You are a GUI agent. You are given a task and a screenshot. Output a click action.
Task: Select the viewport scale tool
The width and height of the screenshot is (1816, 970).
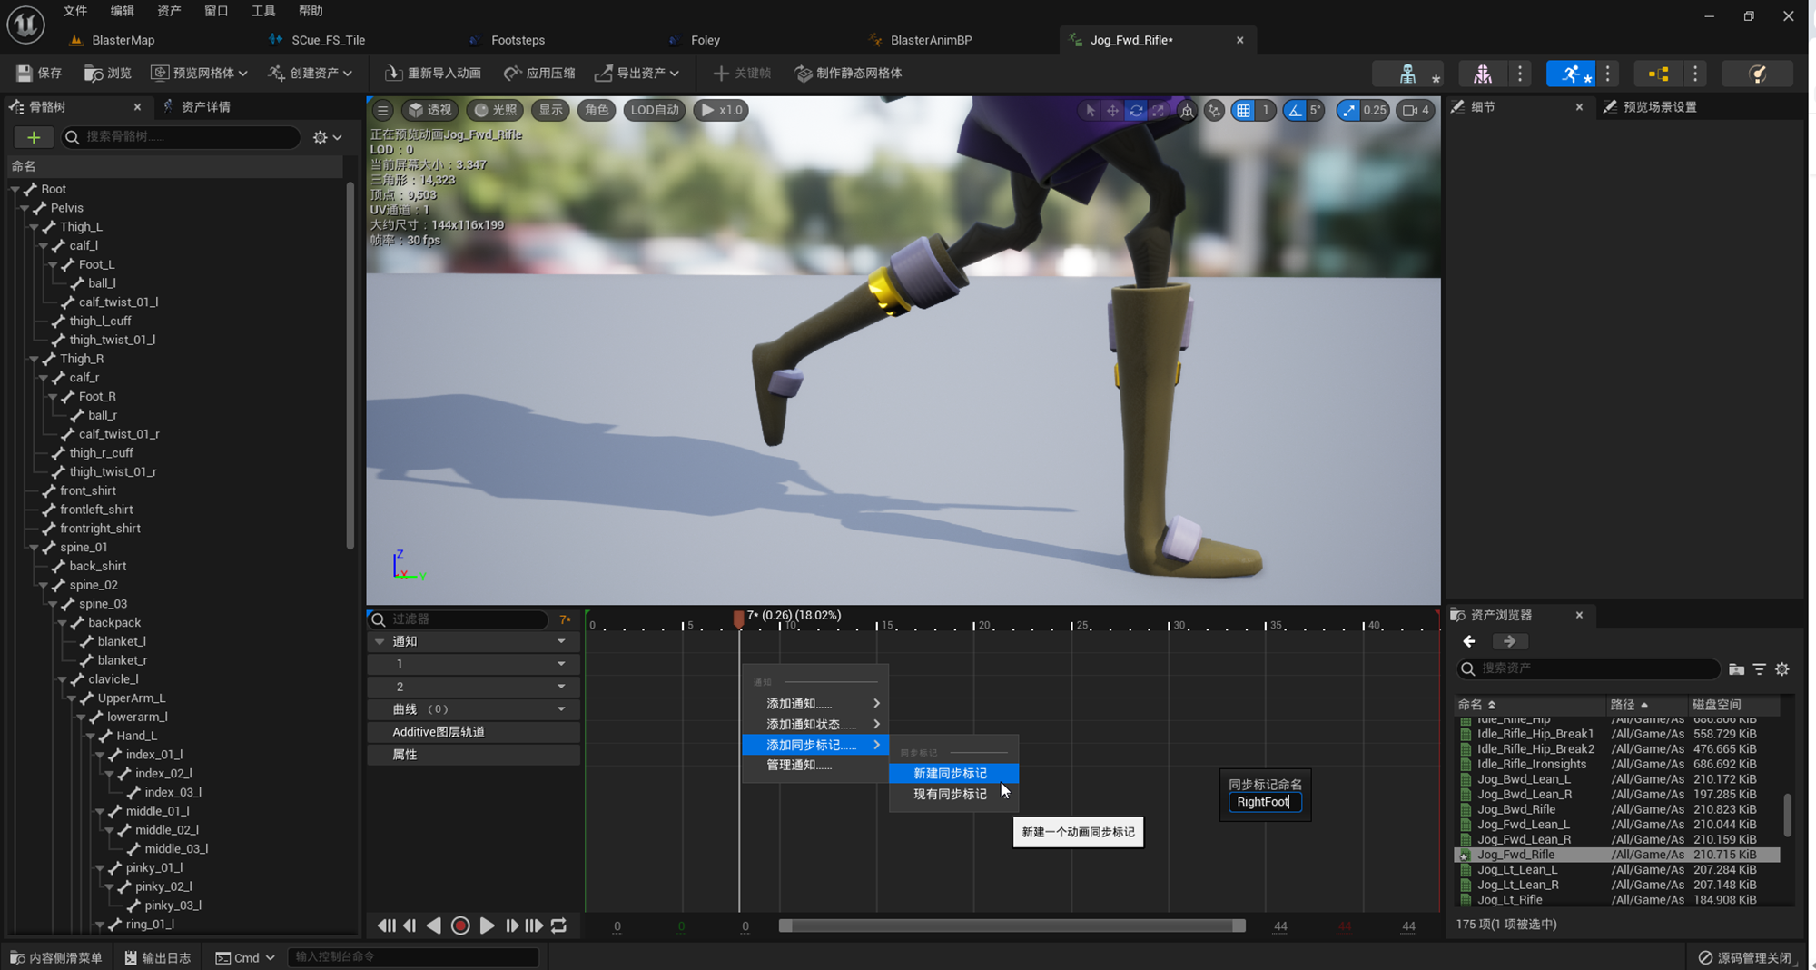pyautogui.click(x=1158, y=110)
